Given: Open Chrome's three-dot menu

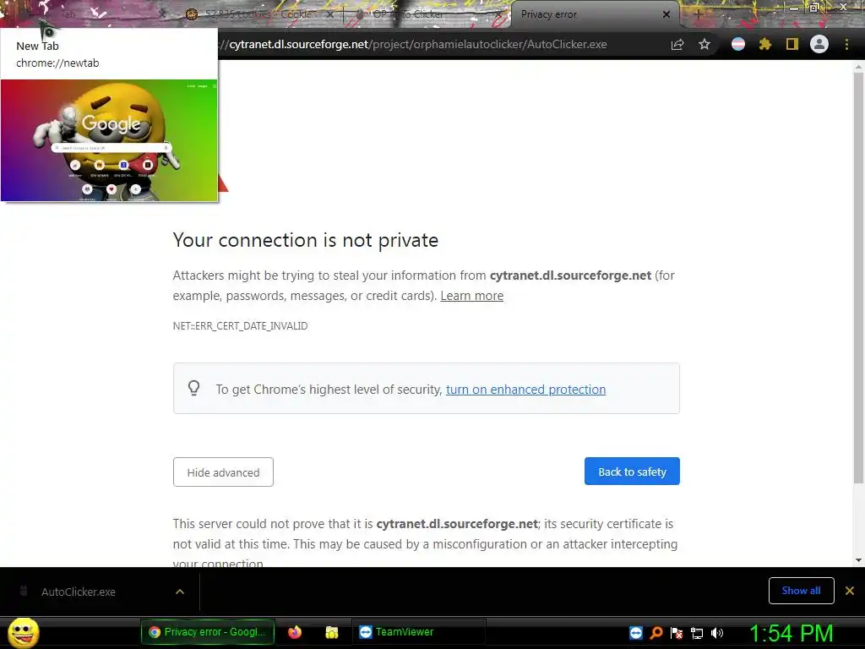Looking at the screenshot, I should (x=846, y=45).
